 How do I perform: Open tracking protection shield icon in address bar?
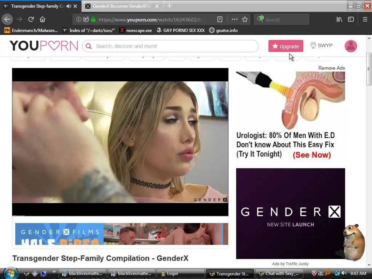[86, 20]
